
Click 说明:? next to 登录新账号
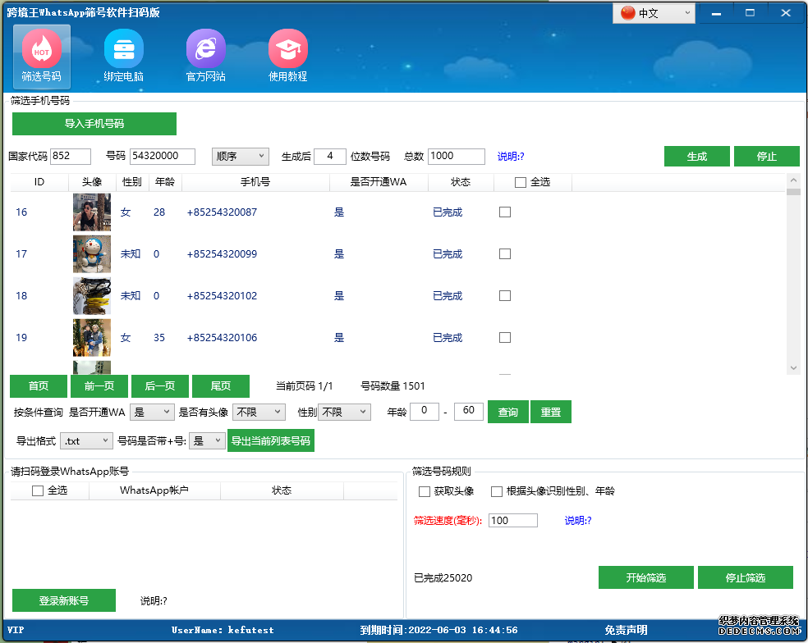click(x=154, y=601)
